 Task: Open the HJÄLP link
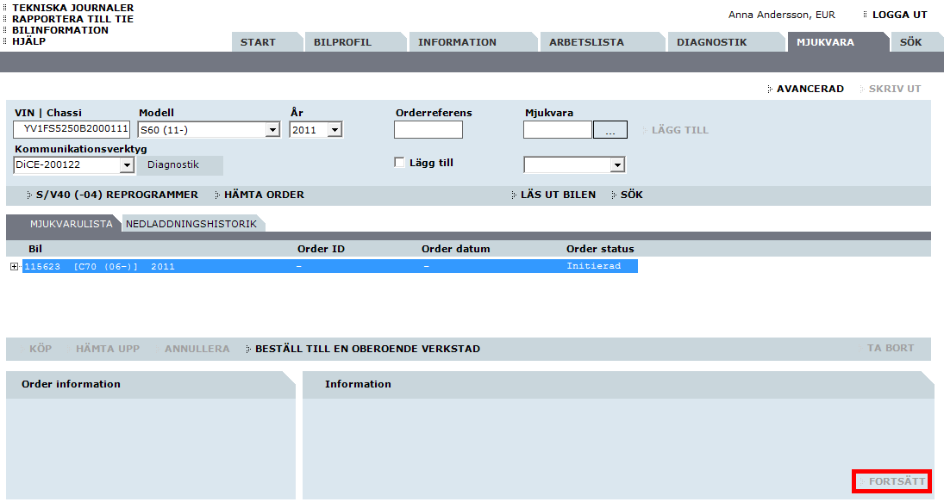pos(29,40)
